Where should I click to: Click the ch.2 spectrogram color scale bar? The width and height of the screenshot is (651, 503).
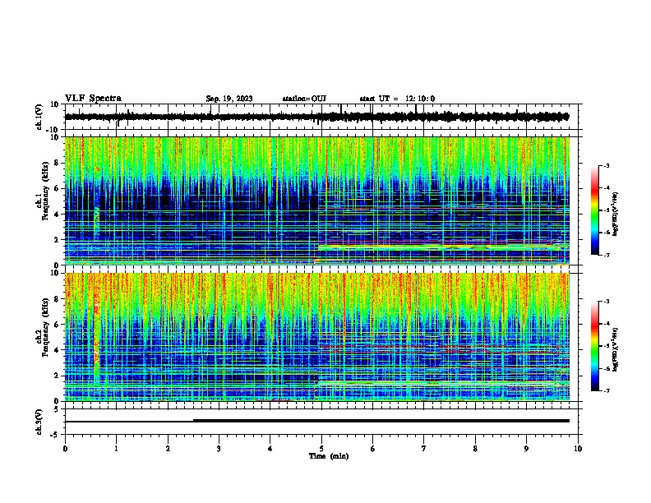point(595,346)
